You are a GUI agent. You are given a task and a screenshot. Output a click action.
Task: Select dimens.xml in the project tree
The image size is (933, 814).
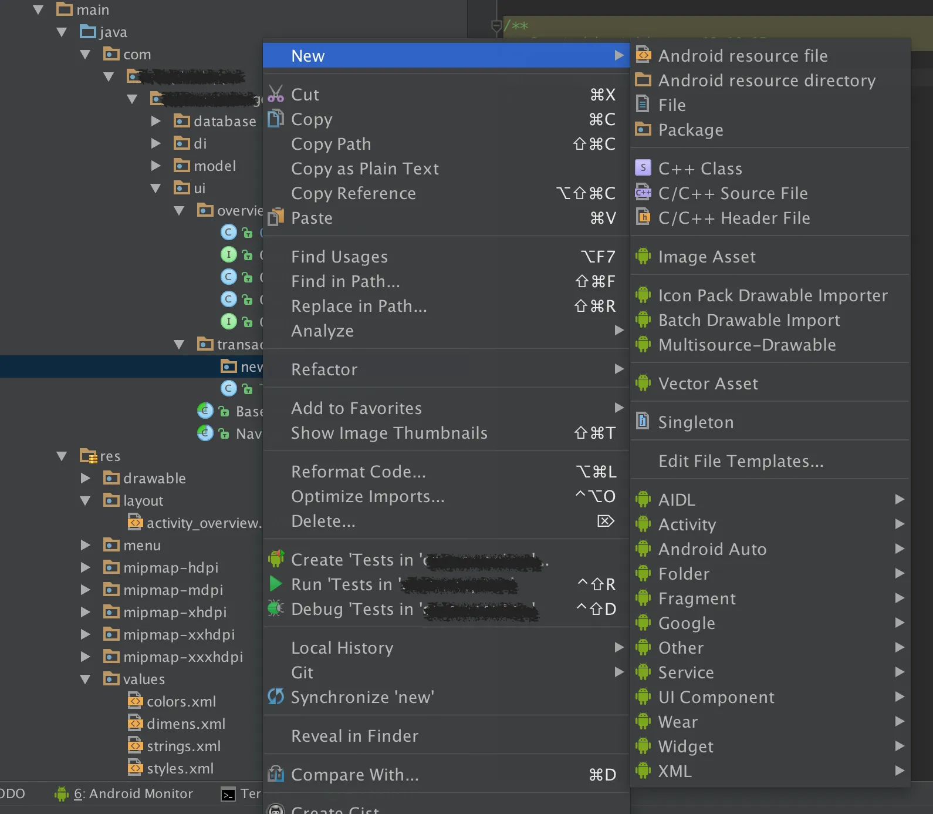point(186,724)
